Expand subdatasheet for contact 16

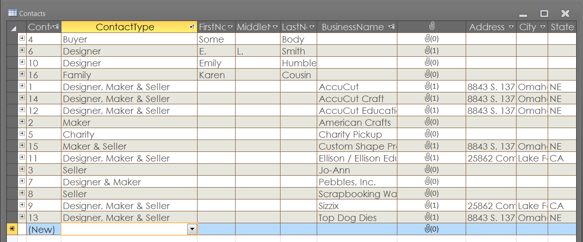[x=22, y=74]
